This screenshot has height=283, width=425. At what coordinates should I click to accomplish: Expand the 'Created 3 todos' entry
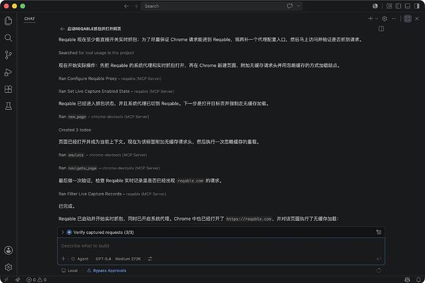75,129
